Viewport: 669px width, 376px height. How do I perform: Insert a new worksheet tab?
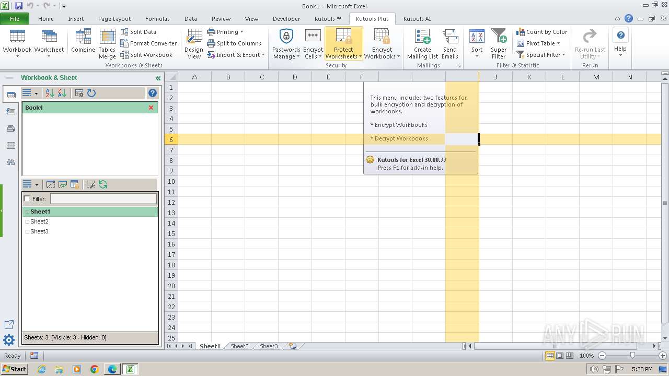tap(293, 346)
